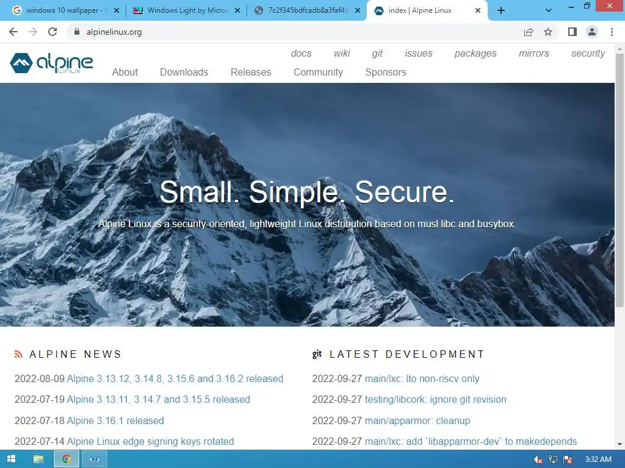Open the Downloads page
Image resolution: width=625 pixels, height=468 pixels.
pos(184,72)
